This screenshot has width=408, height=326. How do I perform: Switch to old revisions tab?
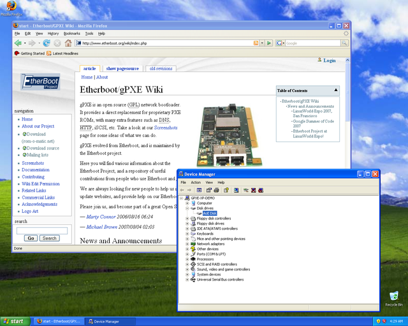(161, 69)
